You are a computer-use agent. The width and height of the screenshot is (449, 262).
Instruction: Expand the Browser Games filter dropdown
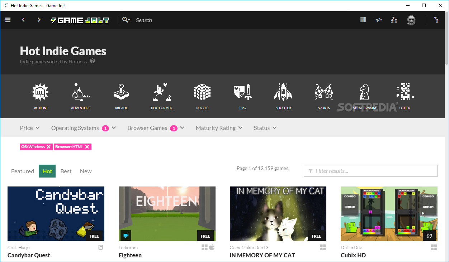pos(156,128)
